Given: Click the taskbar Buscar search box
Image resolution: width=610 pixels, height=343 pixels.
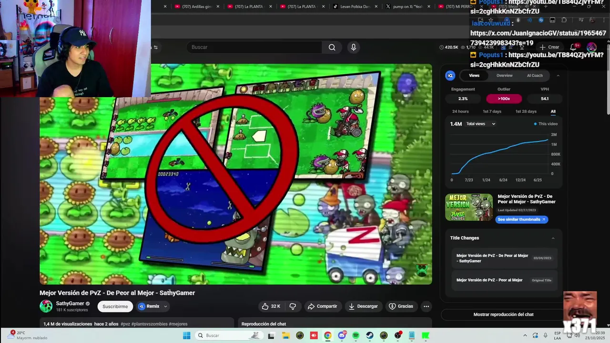Looking at the screenshot, I should coord(229,335).
